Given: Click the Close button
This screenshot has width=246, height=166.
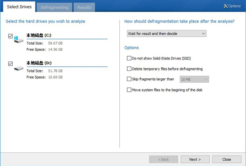Looking at the screenshot, I should (x=226, y=159).
